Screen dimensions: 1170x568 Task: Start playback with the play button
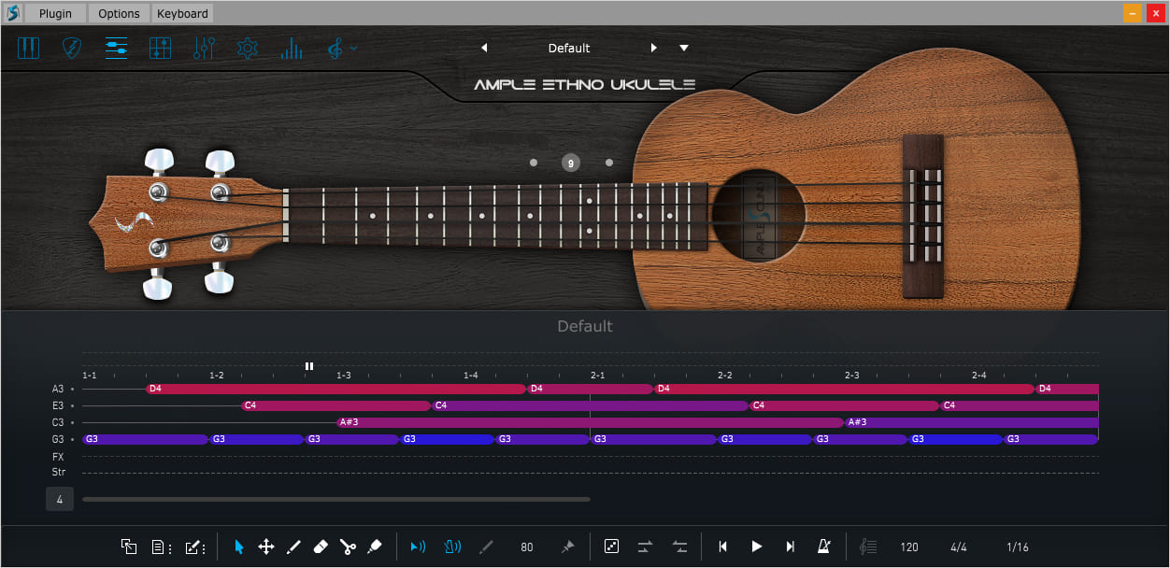(757, 547)
